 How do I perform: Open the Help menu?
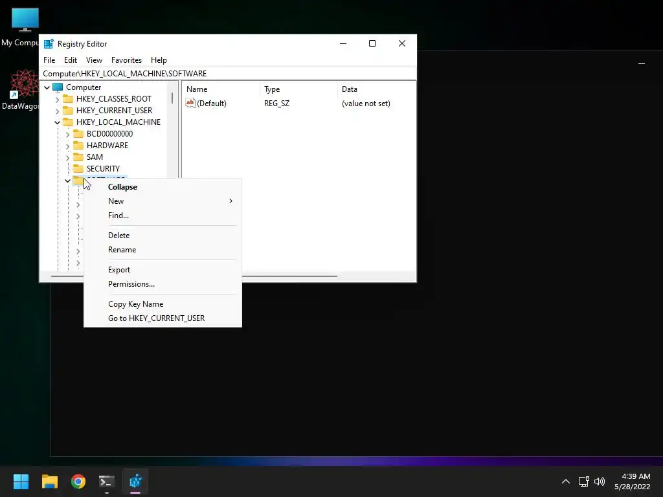click(159, 60)
